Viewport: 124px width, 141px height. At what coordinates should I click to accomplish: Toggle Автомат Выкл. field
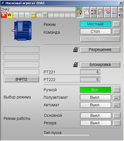[95, 105]
